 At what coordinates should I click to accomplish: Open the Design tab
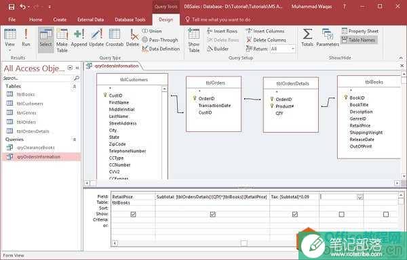pyautogui.click(x=166, y=20)
